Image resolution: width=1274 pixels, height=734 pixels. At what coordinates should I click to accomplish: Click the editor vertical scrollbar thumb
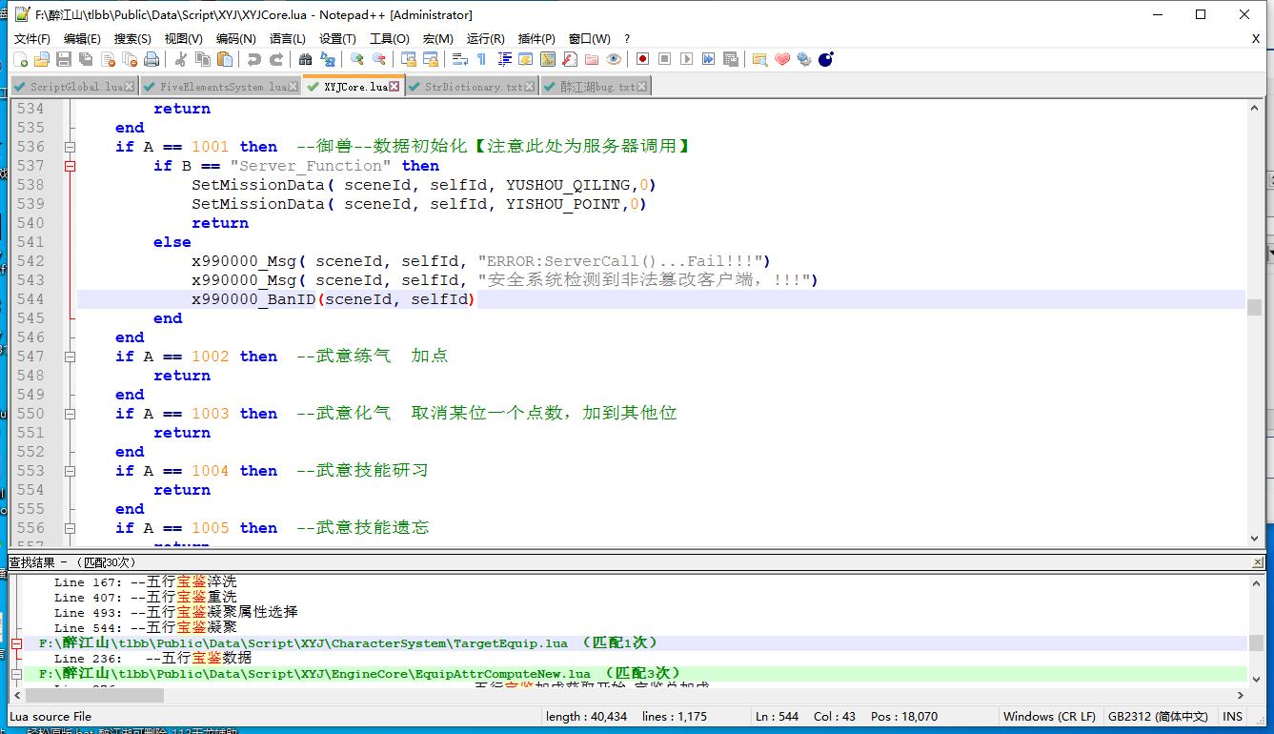coord(1255,307)
